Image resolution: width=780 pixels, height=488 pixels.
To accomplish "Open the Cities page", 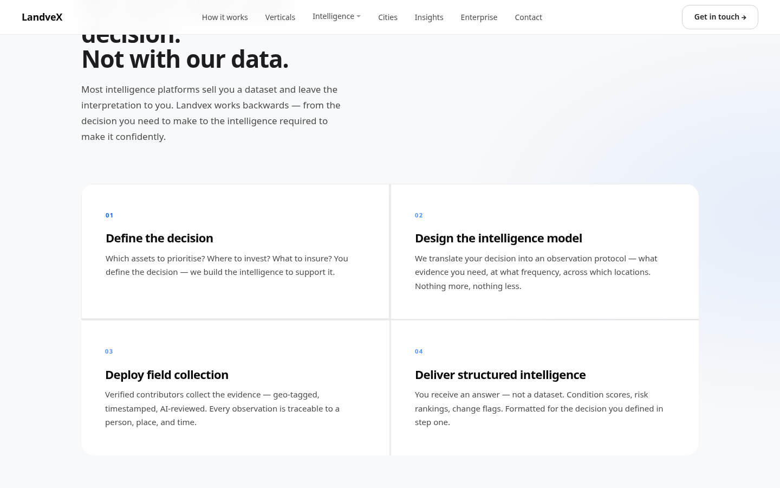I will point(388,17).
